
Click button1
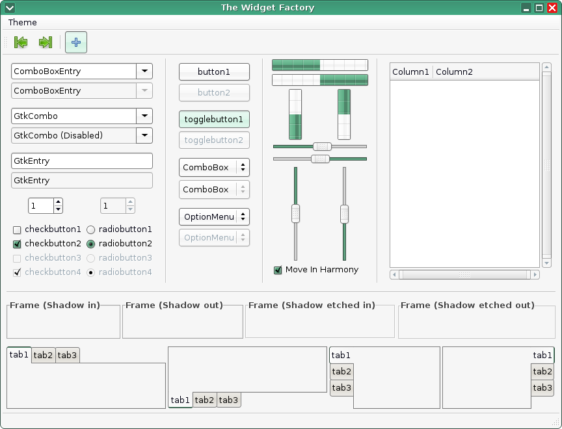tap(215, 71)
